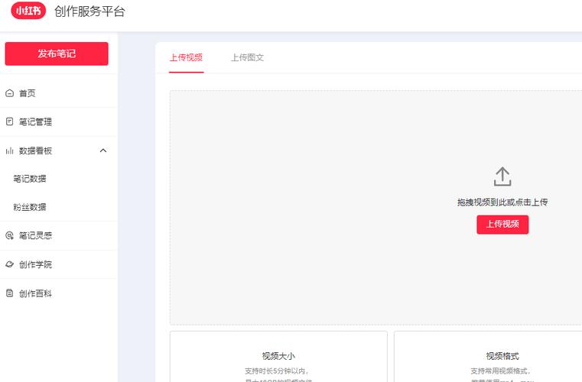The image size is (582, 382).
Task: Click the 创作学院 planet icon
Action: [x=9, y=264]
